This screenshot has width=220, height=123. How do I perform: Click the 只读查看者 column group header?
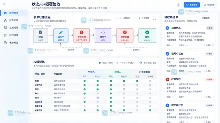[x=144, y=72]
